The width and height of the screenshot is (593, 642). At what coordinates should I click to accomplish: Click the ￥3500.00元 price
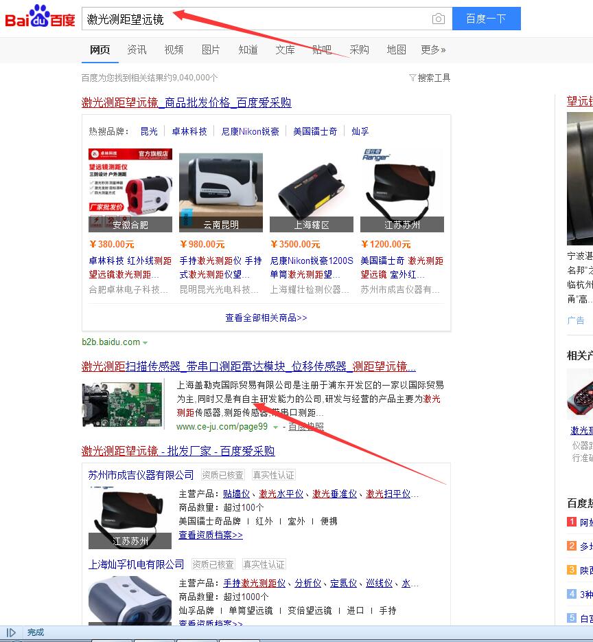(x=295, y=245)
